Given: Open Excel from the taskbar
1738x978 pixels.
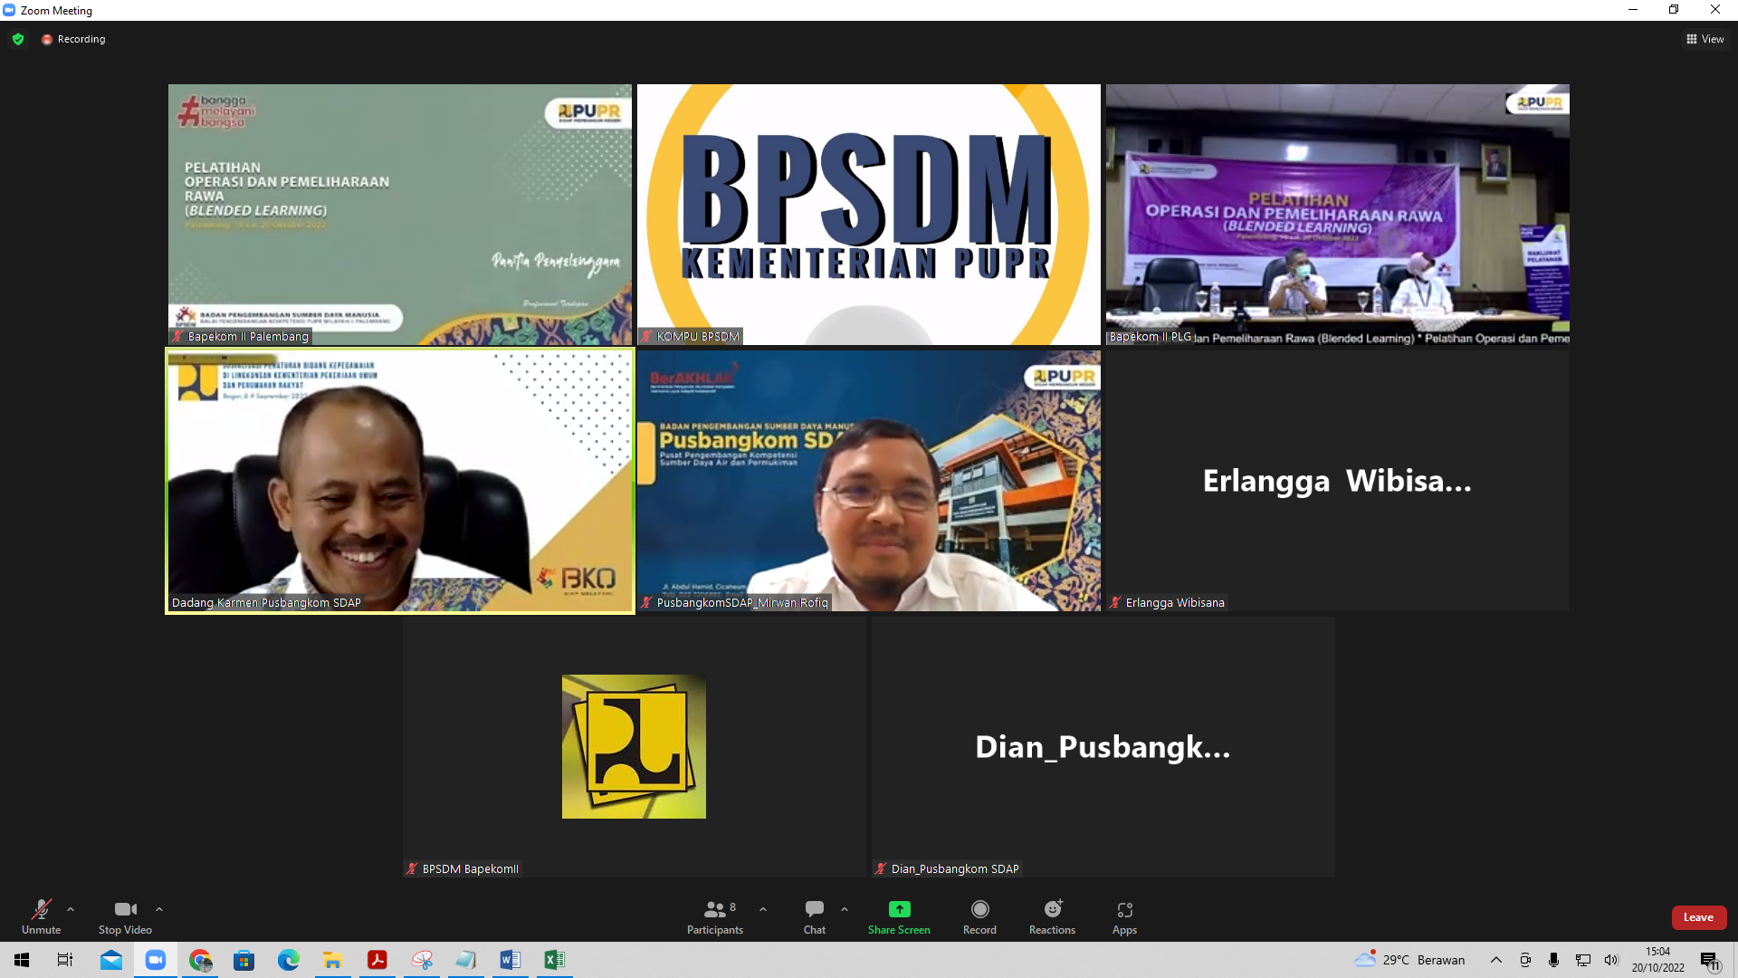Looking at the screenshot, I should coord(554,960).
